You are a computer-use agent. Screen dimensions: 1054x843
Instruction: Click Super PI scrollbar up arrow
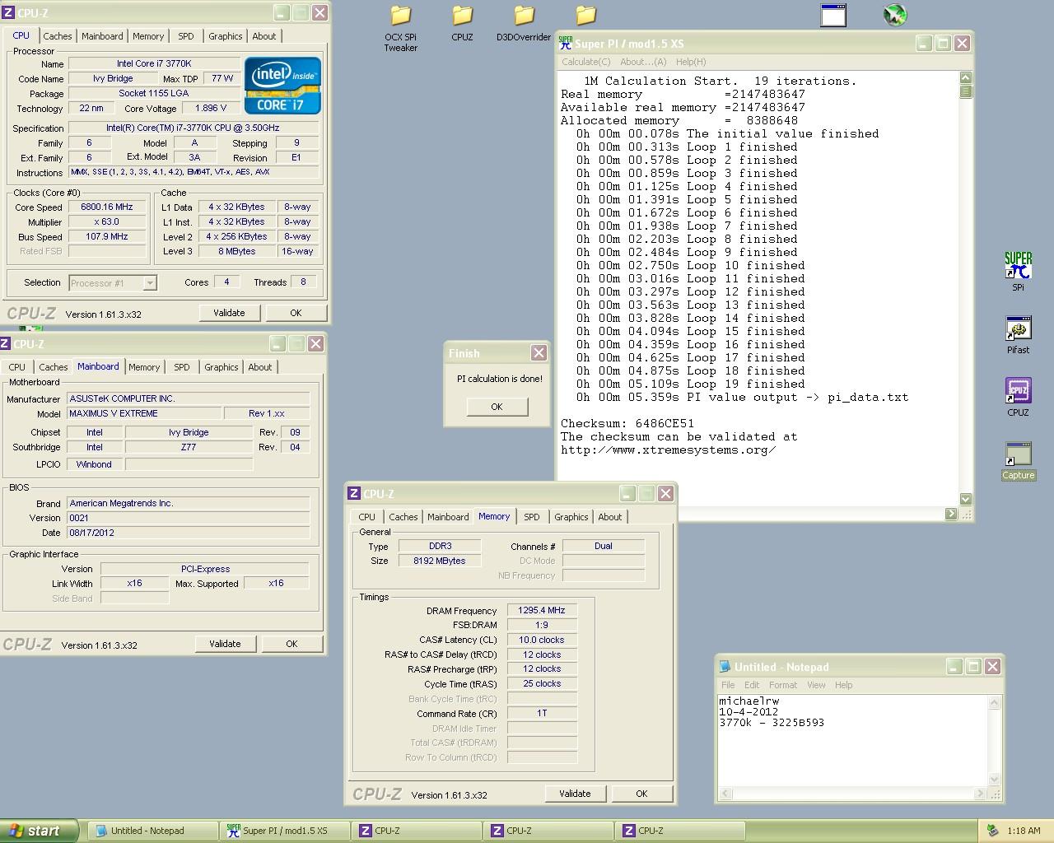[x=966, y=77]
